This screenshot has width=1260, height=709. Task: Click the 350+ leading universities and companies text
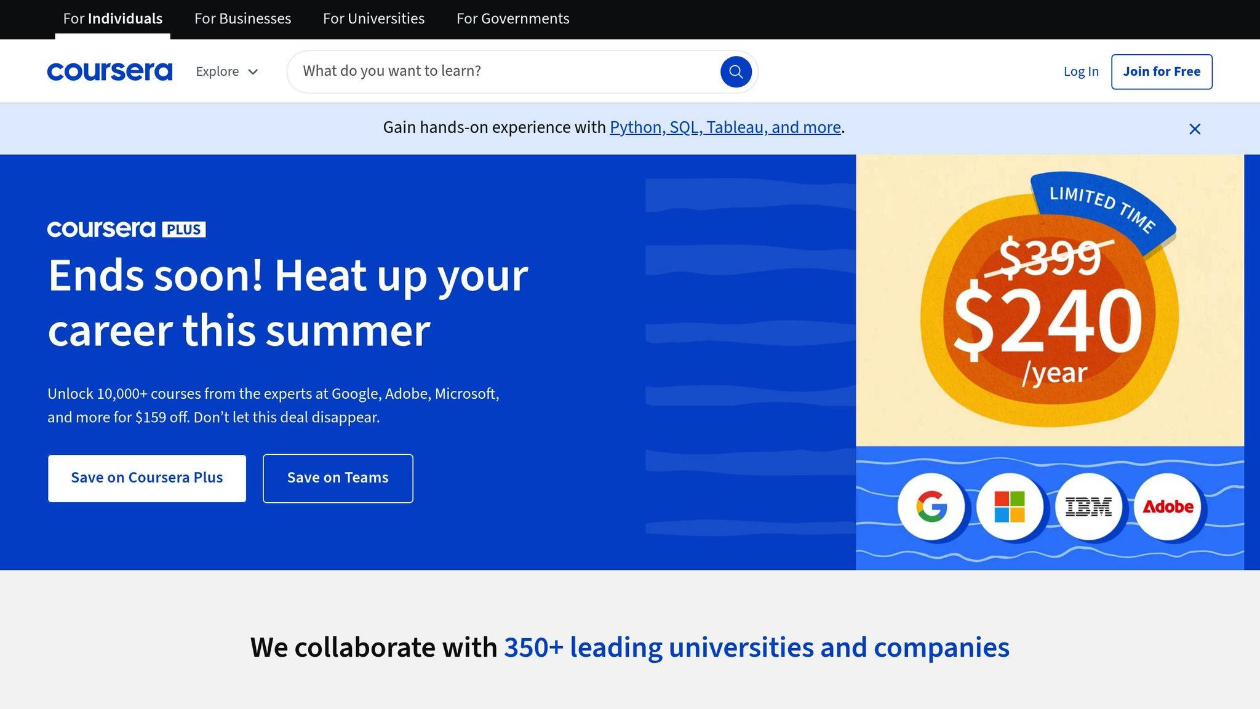point(757,647)
